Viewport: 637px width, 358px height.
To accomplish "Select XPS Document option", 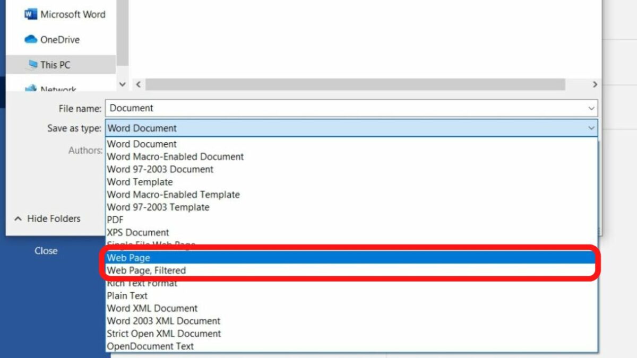I will [138, 232].
